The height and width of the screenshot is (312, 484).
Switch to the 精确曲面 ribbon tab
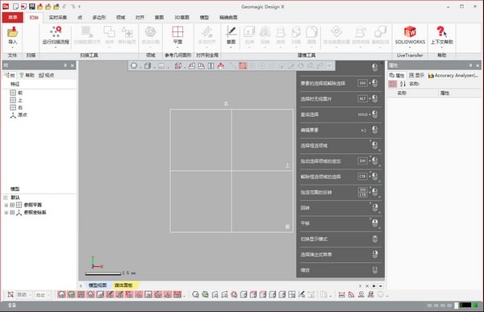(x=228, y=18)
